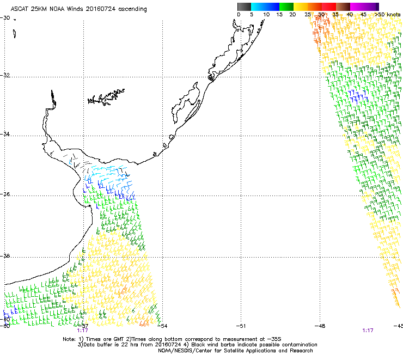Click the '-36' latitude label
Screen dimensions: 403x354
[5, 194]
